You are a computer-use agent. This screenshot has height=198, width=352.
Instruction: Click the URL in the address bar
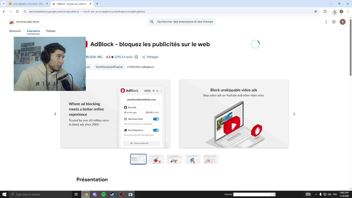(87, 12)
